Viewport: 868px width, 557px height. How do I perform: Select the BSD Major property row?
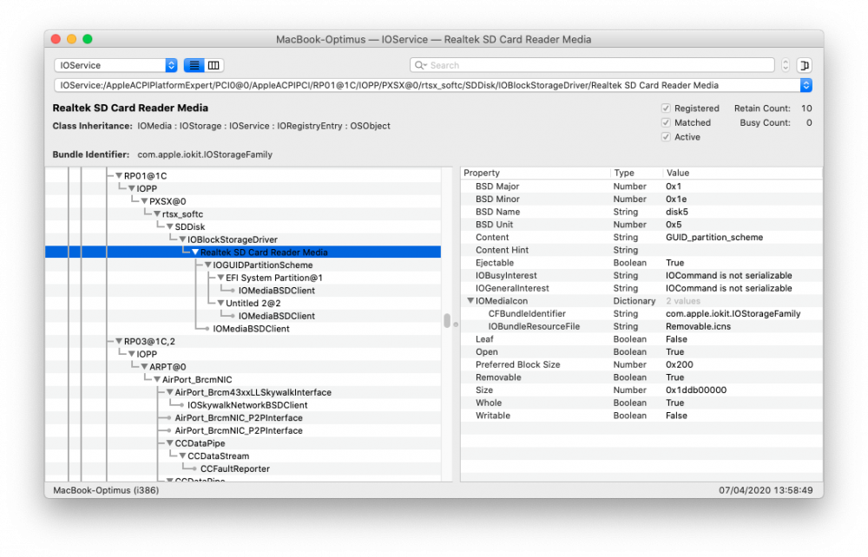pyautogui.click(x=641, y=187)
